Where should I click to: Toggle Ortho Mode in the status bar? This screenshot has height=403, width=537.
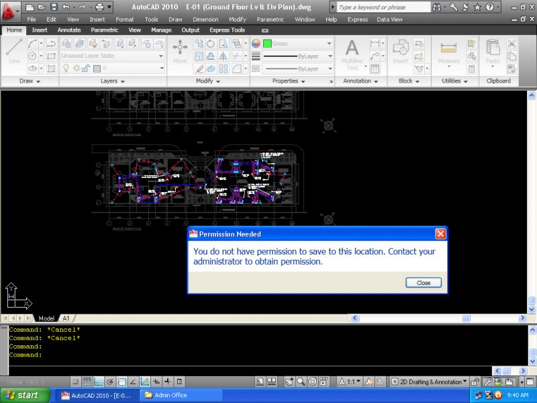tap(99, 382)
